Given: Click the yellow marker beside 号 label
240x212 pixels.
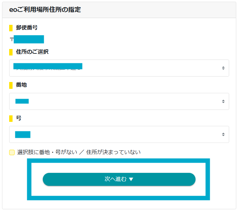Looking at the screenshot, I should [11, 118].
